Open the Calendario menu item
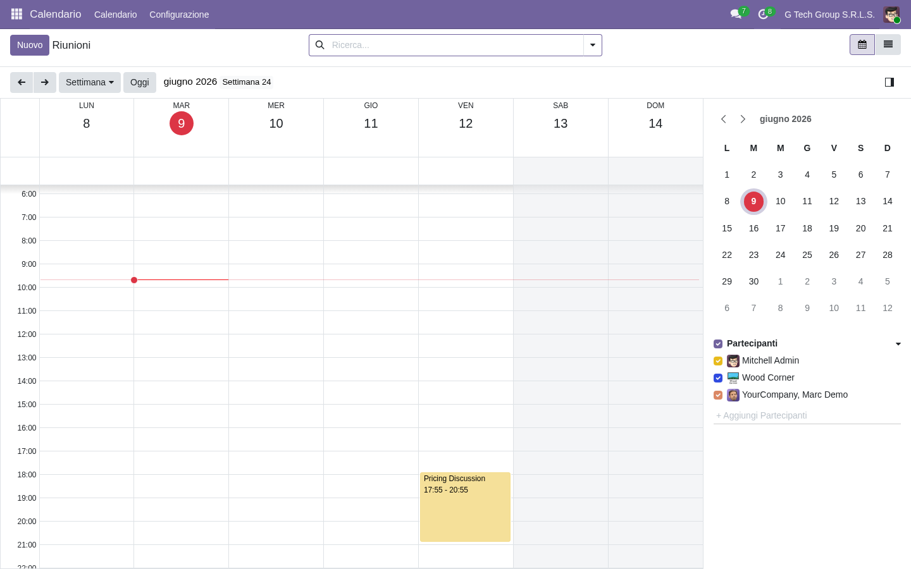911x569 pixels. [115, 15]
